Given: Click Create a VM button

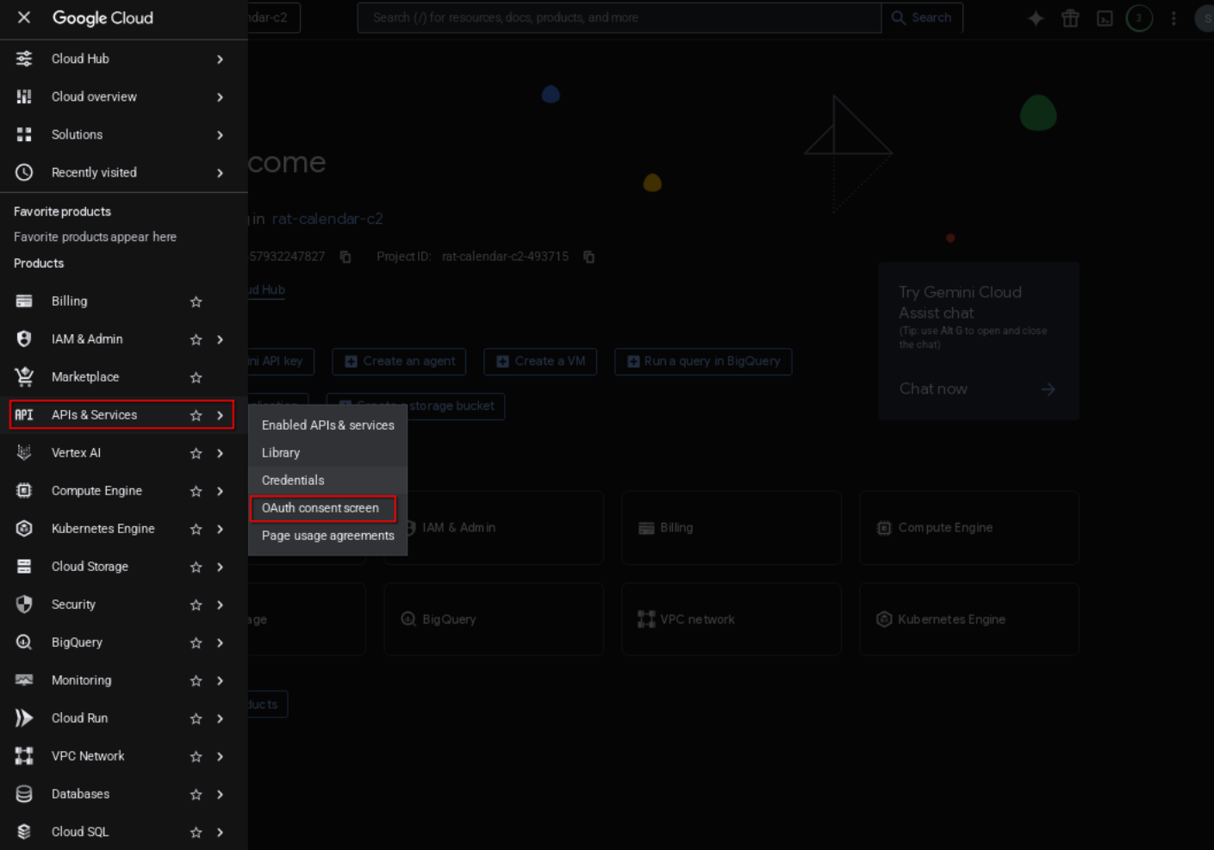Looking at the screenshot, I should tap(540, 362).
